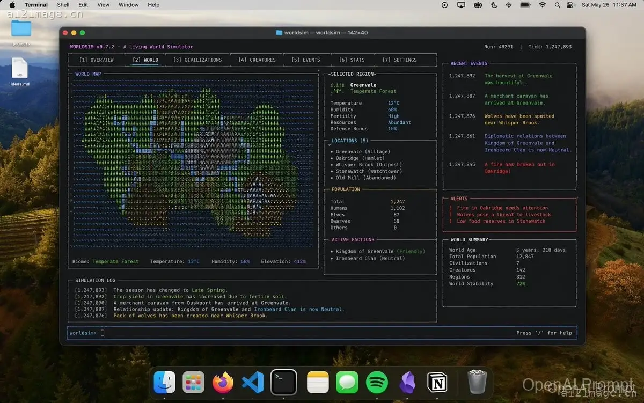Open the Trash in the dock
The image size is (644, 403).
point(476,383)
